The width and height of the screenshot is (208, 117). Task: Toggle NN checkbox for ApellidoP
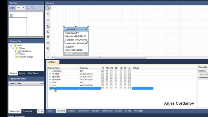(107, 77)
